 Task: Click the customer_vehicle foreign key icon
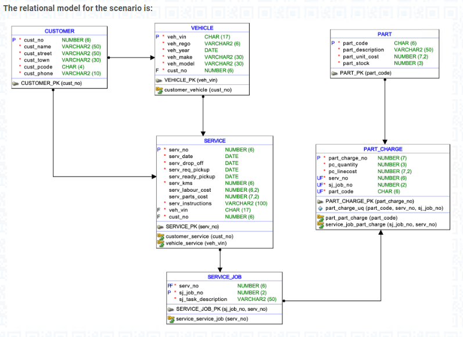coord(159,90)
